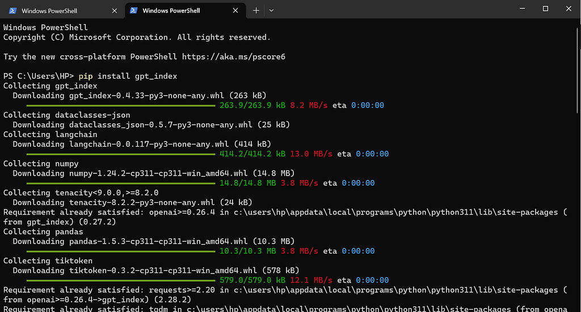Click gpt_index-0.4.33 wheel download line
Image resolution: width=581 pixels, height=312 pixels.
[x=140, y=95]
